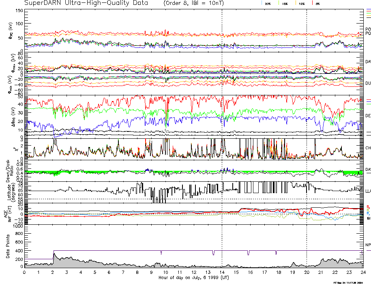Click the 1000 tick label on Data Points axis
This screenshot has height=284, width=371.
click(x=17, y=226)
